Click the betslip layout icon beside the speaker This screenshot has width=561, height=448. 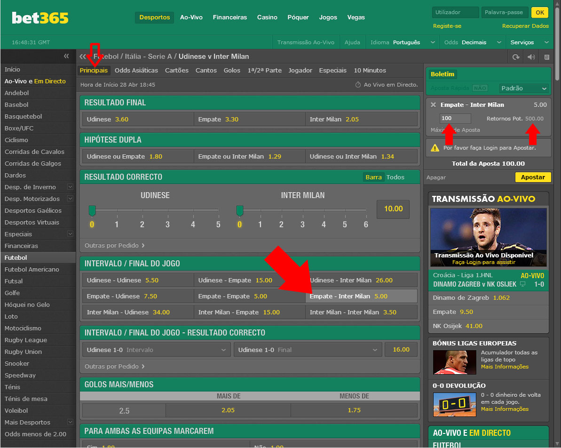[x=546, y=57]
